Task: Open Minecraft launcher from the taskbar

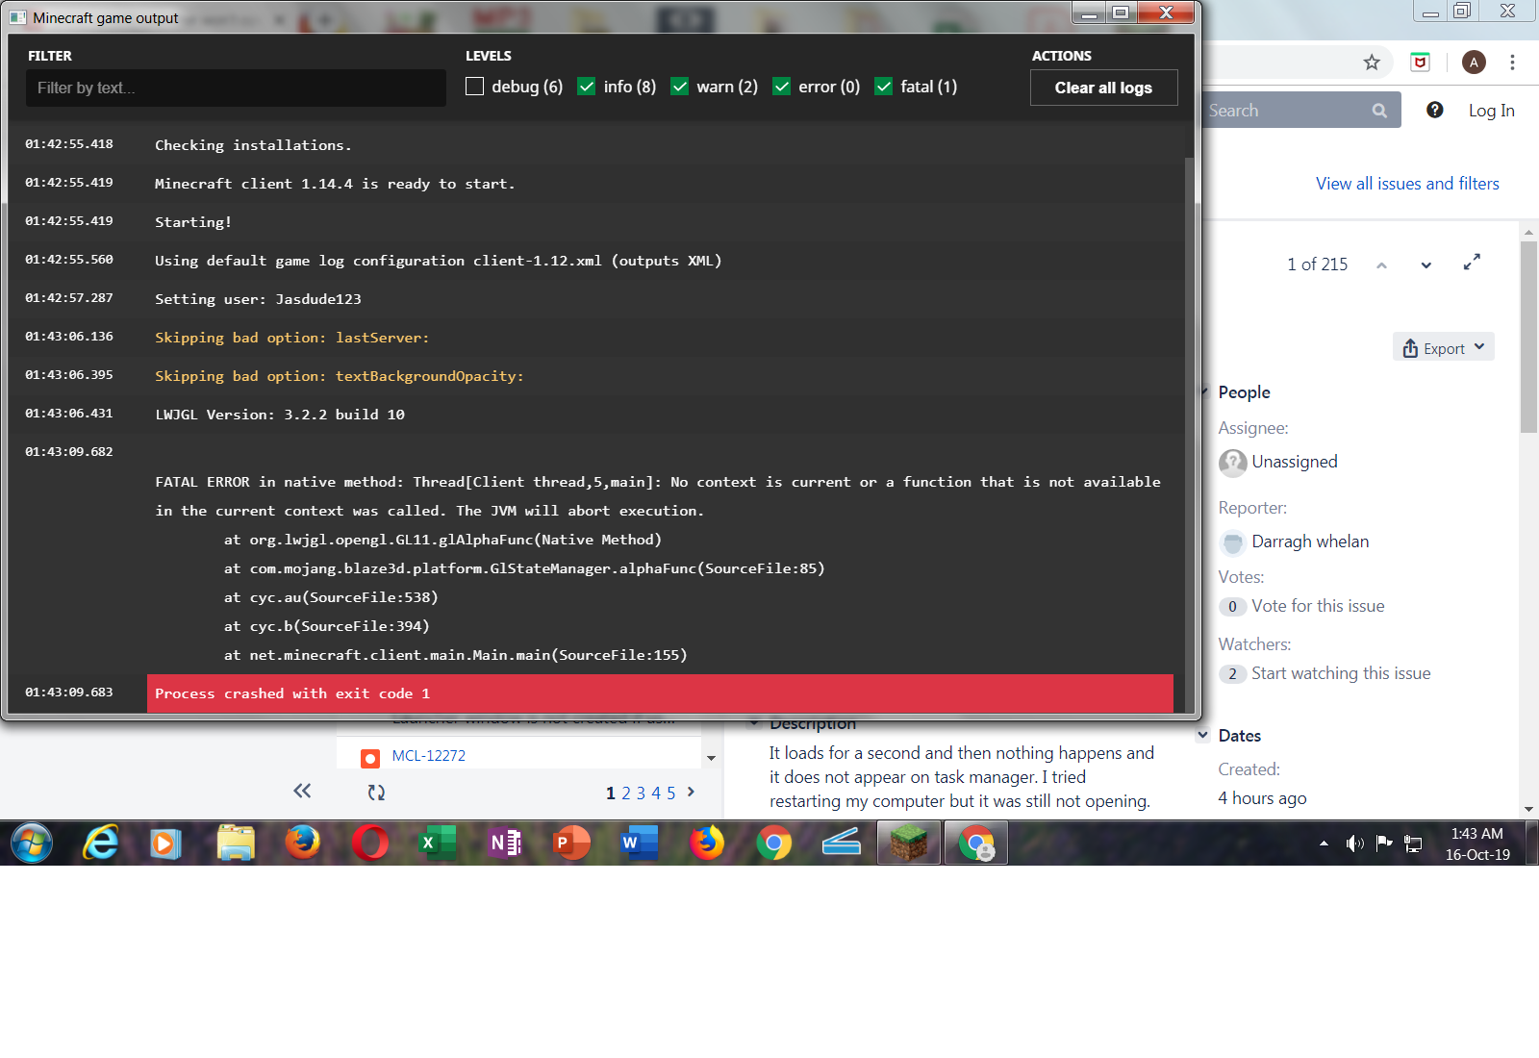Action: coord(908,844)
